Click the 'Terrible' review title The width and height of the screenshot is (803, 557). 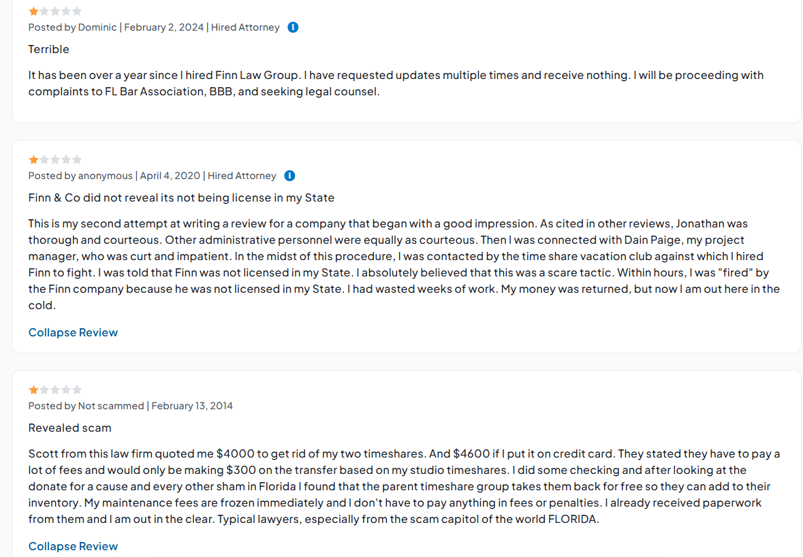pyautogui.click(x=48, y=49)
